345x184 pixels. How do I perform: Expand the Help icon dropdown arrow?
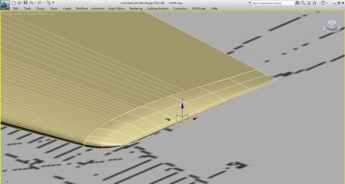[327, 3]
